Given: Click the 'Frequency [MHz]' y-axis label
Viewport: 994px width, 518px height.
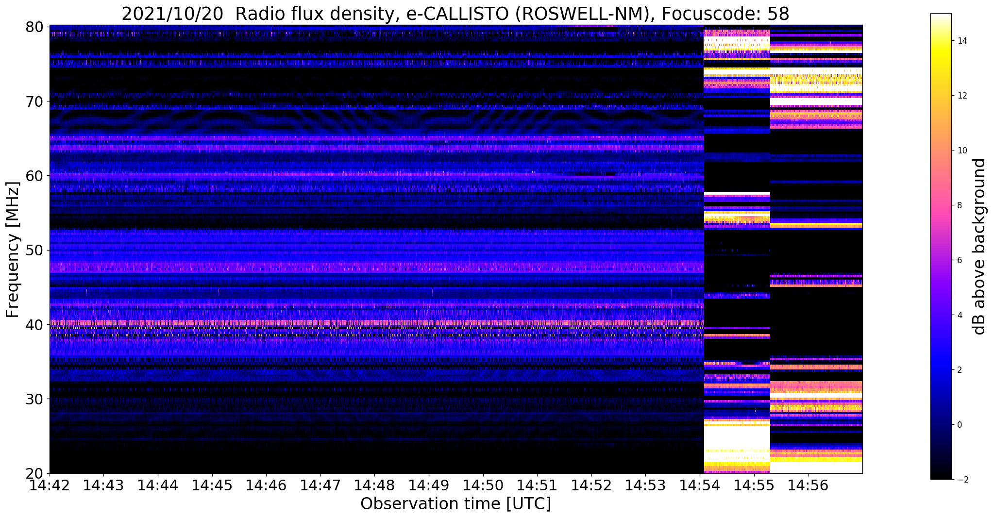Looking at the screenshot, I should [13, 250].
